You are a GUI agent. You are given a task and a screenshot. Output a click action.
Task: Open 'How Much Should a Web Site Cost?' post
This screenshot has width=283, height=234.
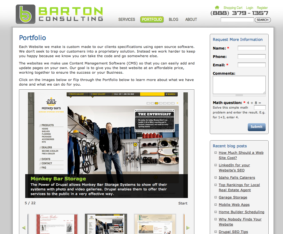coord(241,155)
